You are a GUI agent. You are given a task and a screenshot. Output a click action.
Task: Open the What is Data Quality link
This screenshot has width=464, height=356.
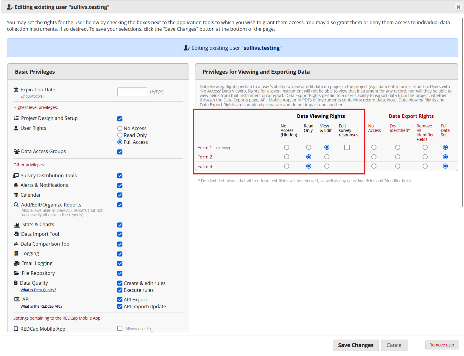click(38, 290)
